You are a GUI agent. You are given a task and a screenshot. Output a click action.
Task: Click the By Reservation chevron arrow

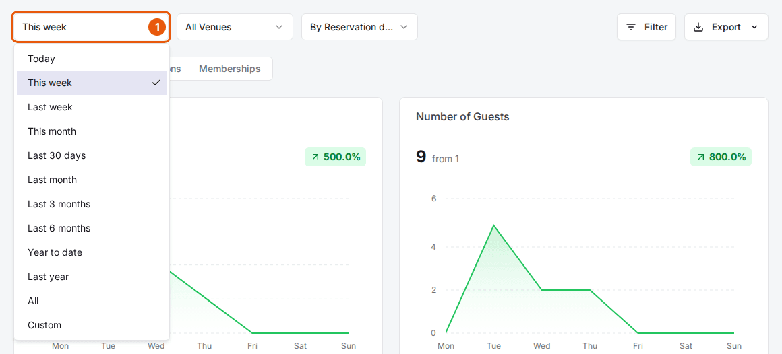(x=403, y=27)
